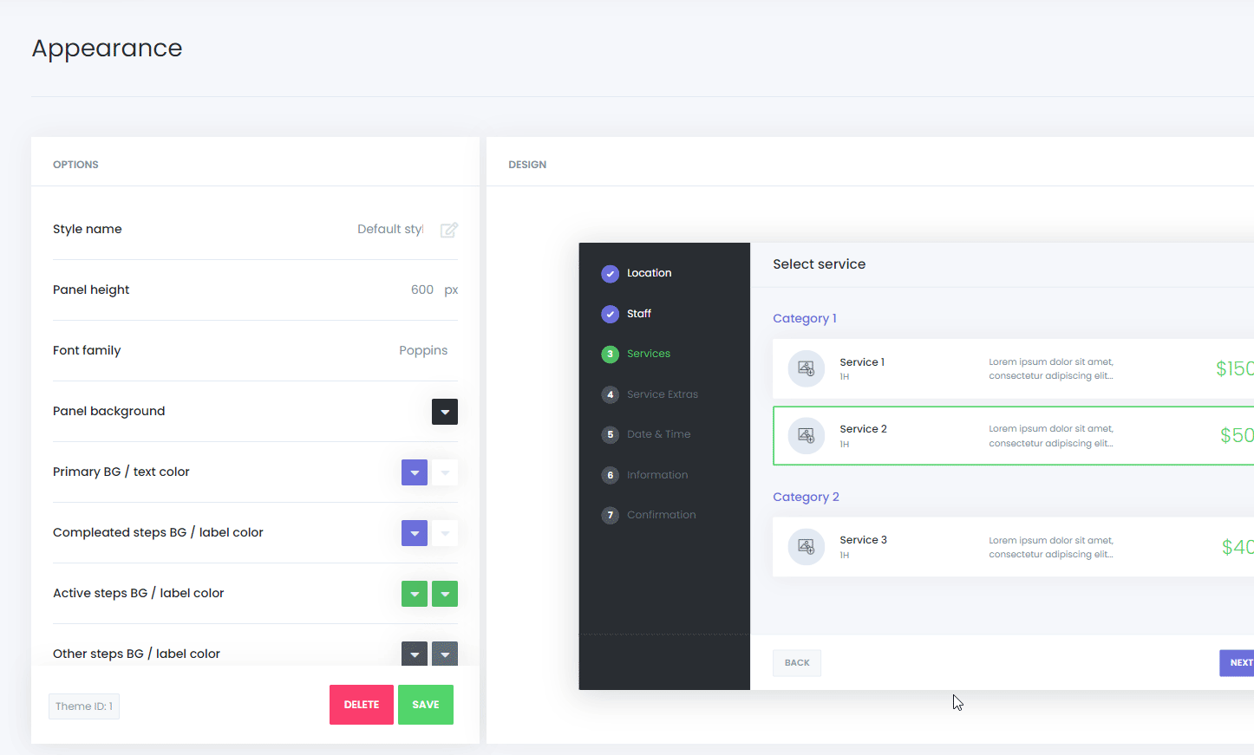This screenshot has height=755, width=1254.
Task: Click the NEXT button in preview
Action: tap(1238, 663)
